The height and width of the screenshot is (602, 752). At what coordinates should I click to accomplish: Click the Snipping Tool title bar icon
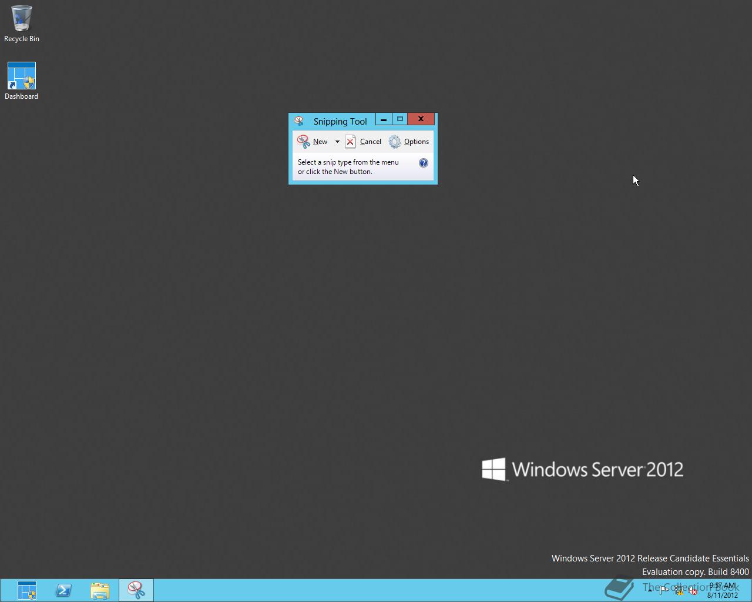pyautogui.click(x=299, y=121)
